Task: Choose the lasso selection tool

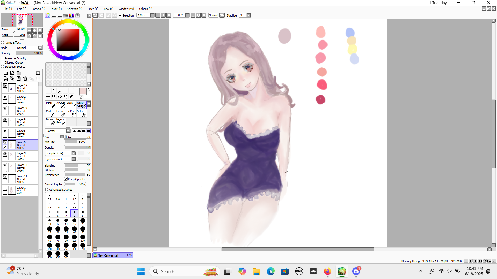Action: pyautogui.click(x=54, y=91)
